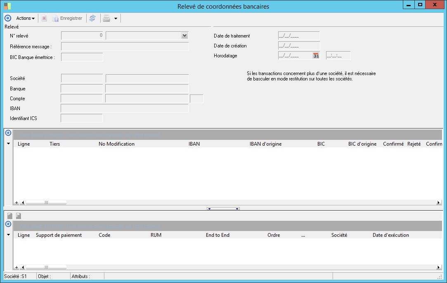
Task: Open the calendar picker next to Horodatage
Action: (316, 56)
